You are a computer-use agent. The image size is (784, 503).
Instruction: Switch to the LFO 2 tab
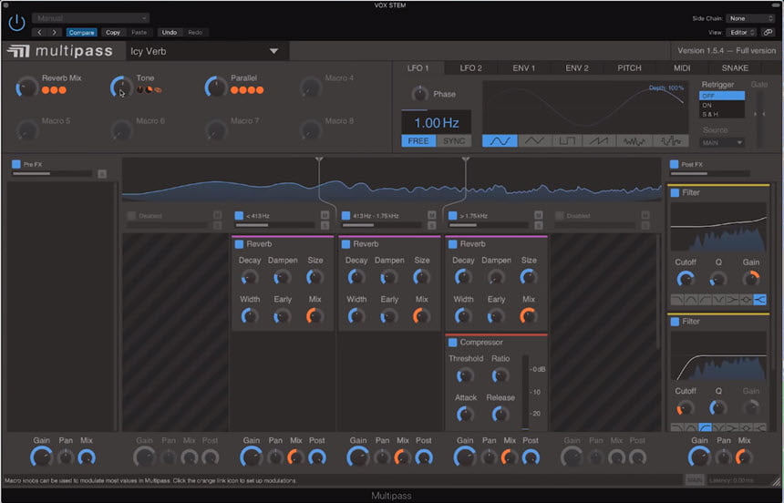[x=470, y=68]
